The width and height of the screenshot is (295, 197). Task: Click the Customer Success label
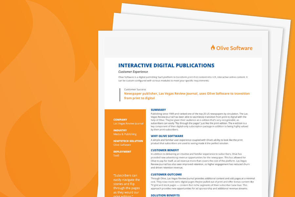click(x=135, y=89)
